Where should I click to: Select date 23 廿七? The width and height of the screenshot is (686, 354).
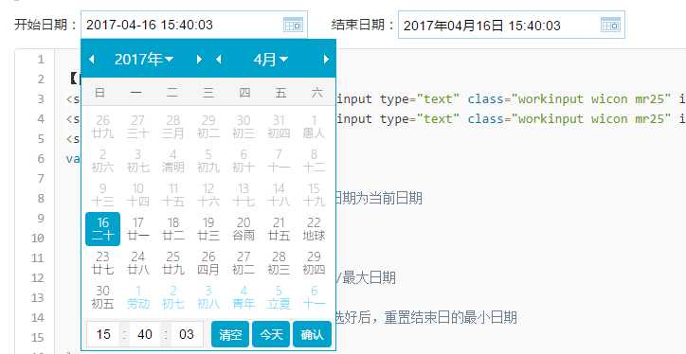[x=103, y=263]
